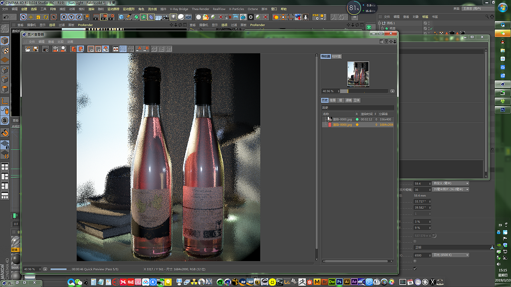The width and height of the screenshot is (511, 287).
Task: Open ProRender menu in left viewport
Action: (85, 25)
